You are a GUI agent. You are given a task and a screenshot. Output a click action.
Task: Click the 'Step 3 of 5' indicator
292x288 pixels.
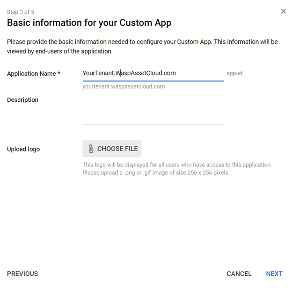point(20,12)
